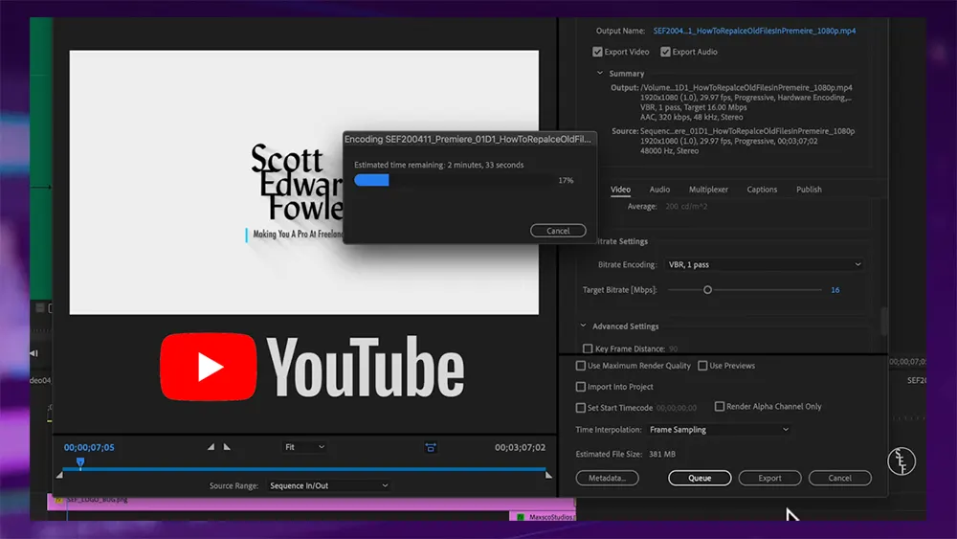Image resolution: width=957 pixels, height=539 pixels.
Task: Uncheck the Export Video checkbox
Action: click(598, 52)
